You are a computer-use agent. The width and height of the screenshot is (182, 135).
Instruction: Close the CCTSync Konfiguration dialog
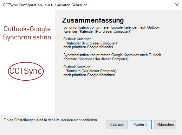tap(177, 5)
